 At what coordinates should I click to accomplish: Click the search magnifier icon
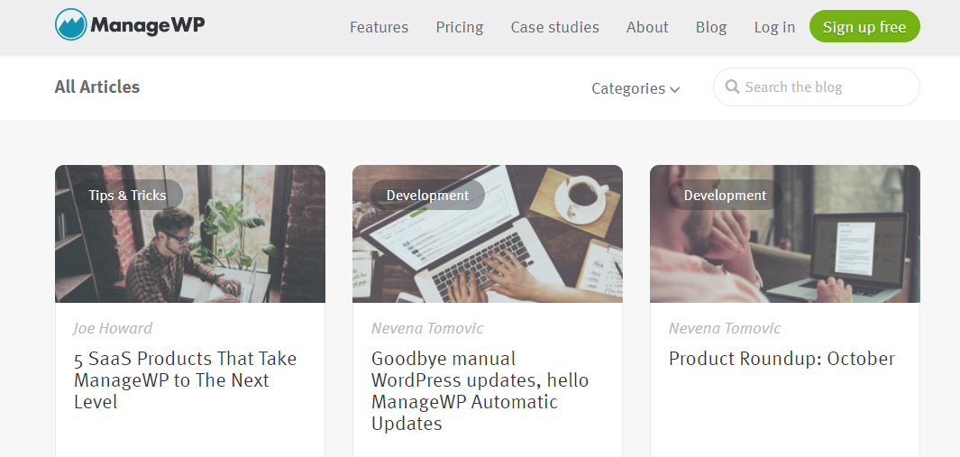[x=733, y=87]
